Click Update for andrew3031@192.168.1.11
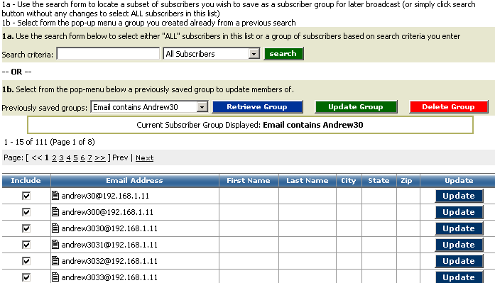The height and width of the screenshot is (283, 495). click(459, 245)
